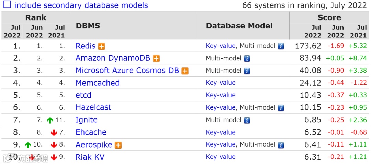Viewport: 371px width, 165px height.
Task: Click the info icon in the Aerospike row
Action: (x=281, y=145)
